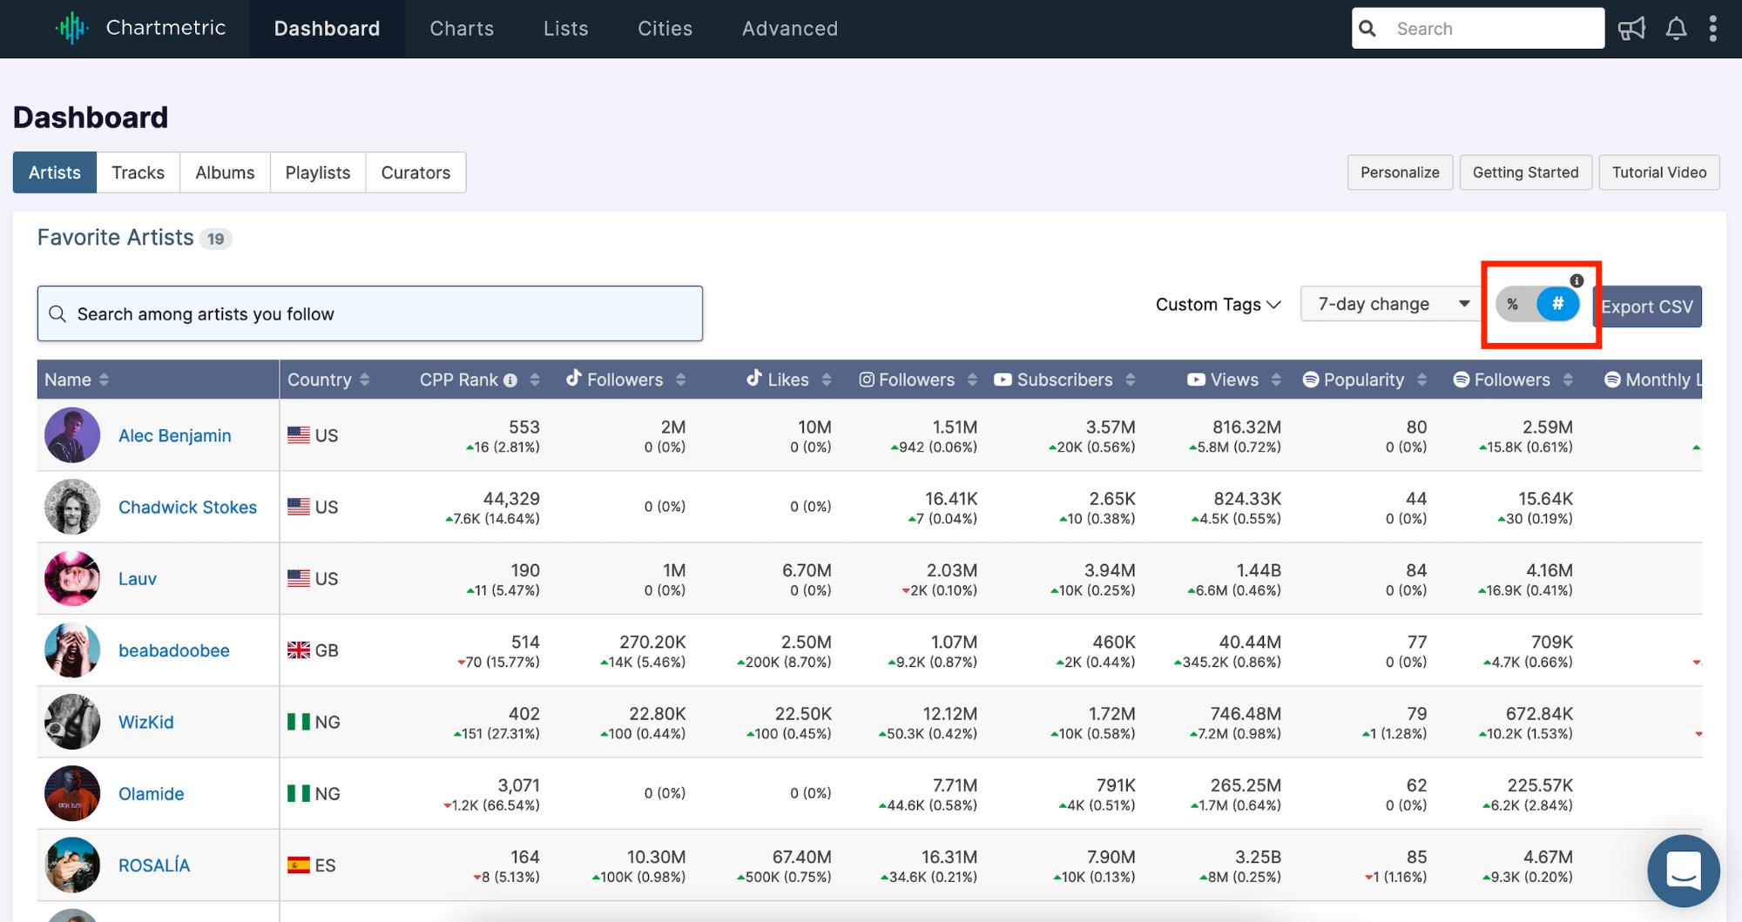The width and height of the screenshot is (1742, 922).
Task: Sort by Instagram Followers column
Action: pos(972,380)
